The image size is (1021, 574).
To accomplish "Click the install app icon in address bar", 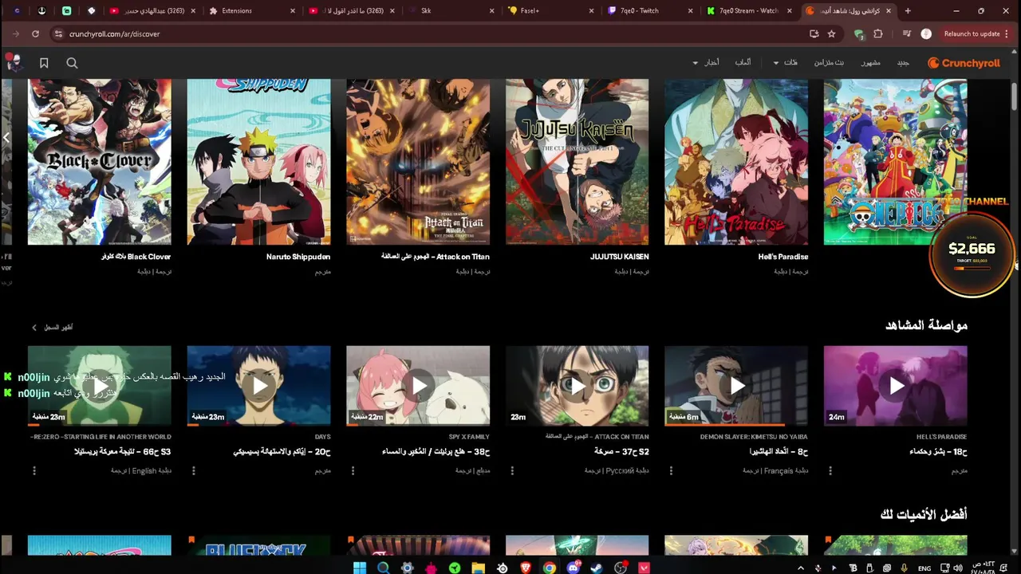I will [814, 33].
